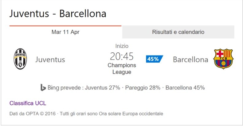The height and width of the screenshot is (126, 243).
Task: Switch to Risultati e calendario tab
Action: (x=178, y=32)
